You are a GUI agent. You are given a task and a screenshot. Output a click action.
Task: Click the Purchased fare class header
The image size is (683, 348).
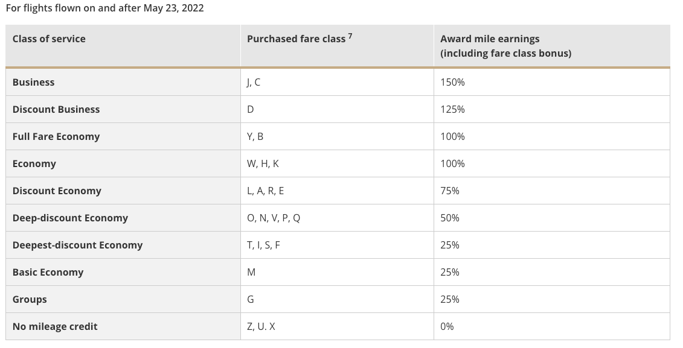point(296,39)
